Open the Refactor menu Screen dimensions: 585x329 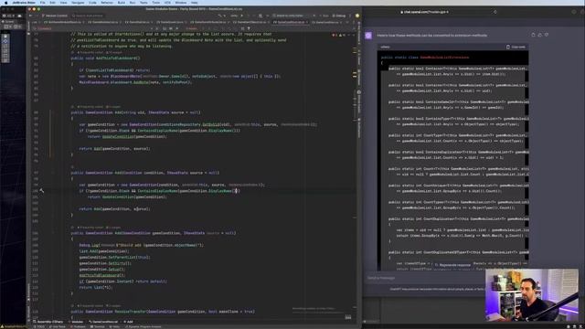click(107, 3)
